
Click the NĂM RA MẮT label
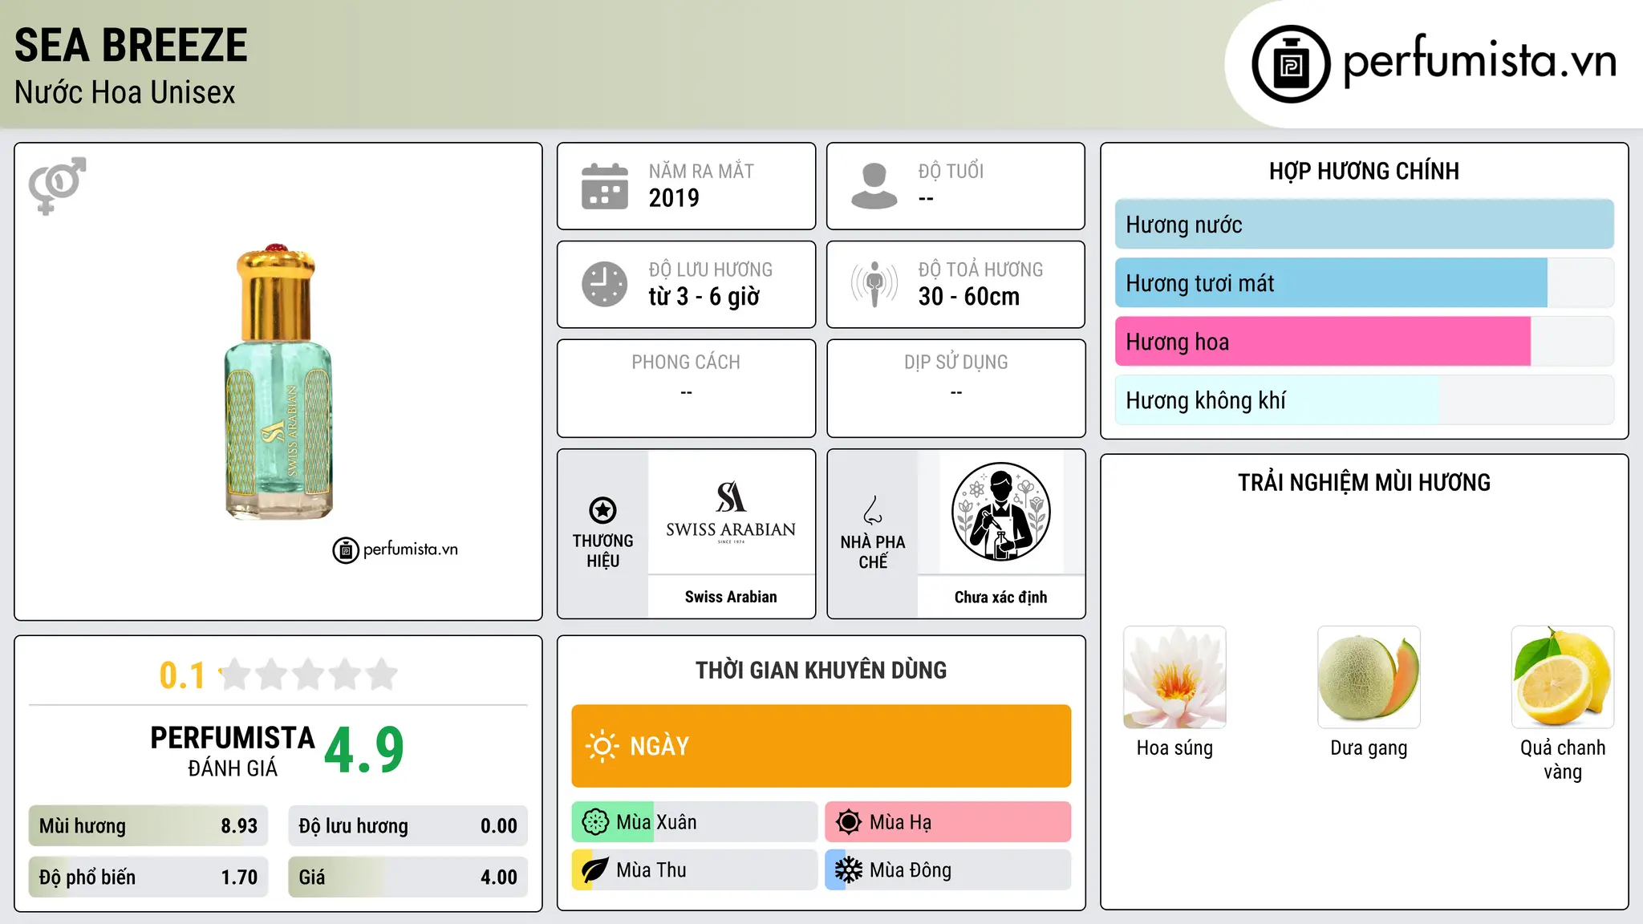[701, 171]
